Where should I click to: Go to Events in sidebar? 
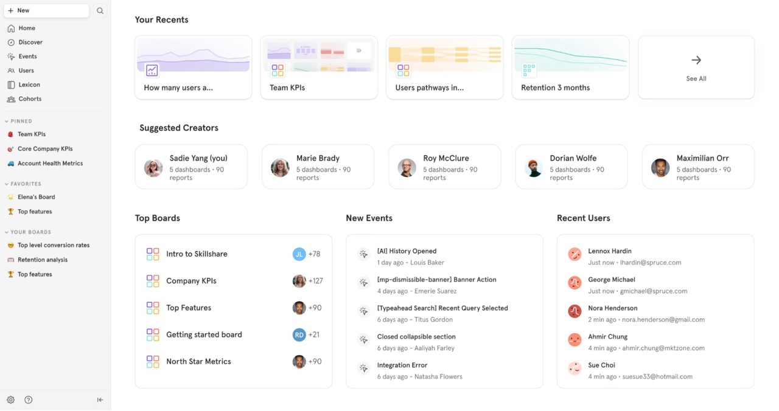click(27, 57)
